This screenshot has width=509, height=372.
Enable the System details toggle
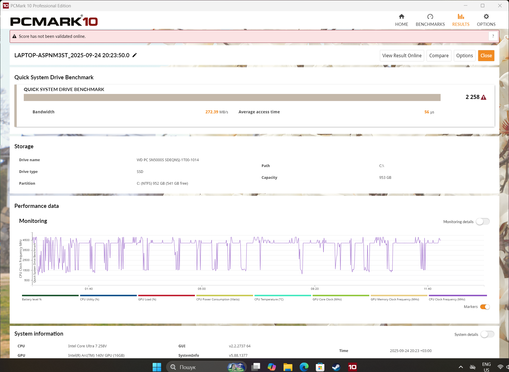(x=487, y=334)
